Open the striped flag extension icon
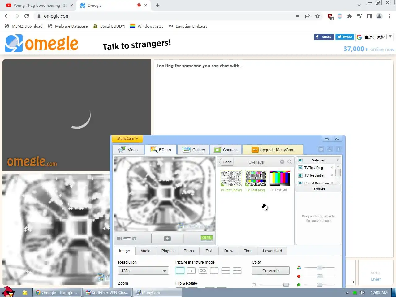The height and width of the screenshot is (297, 396). click(x=340, y=16)
